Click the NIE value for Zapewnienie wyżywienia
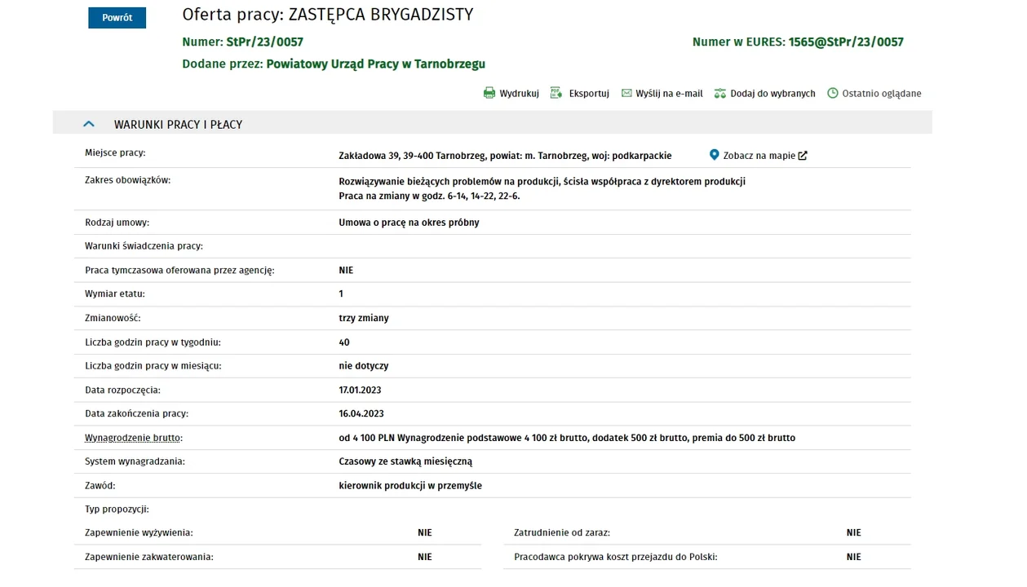Image resolution: width=1027 pixels, height=587 pixels. click(425, 532)
